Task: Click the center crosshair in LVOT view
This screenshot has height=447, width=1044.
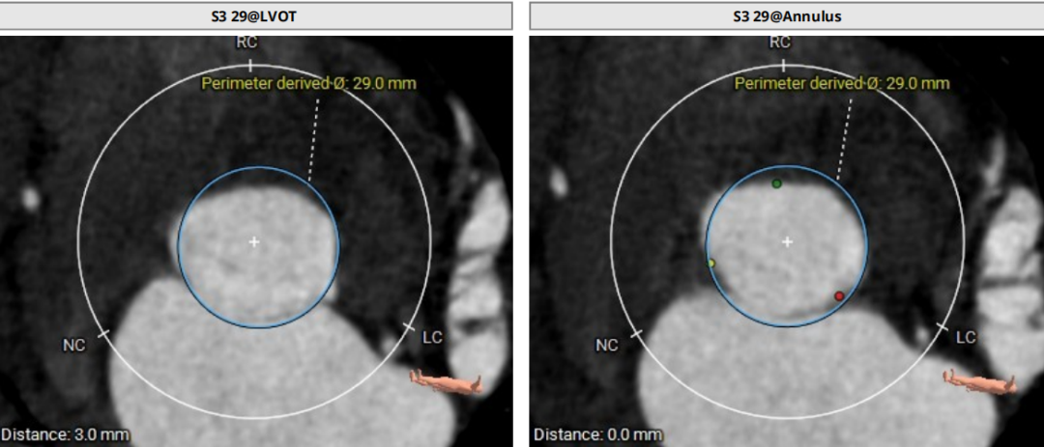Action: point(254,241)
